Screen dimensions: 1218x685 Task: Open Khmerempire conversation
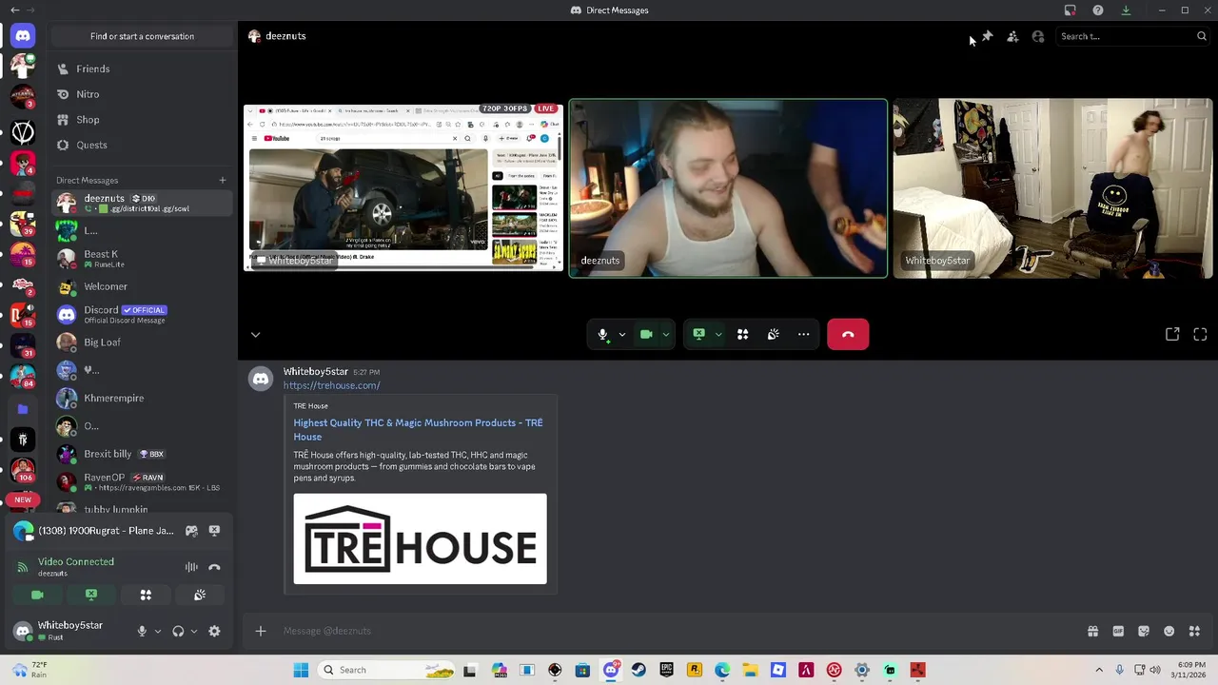pos(142,398)
